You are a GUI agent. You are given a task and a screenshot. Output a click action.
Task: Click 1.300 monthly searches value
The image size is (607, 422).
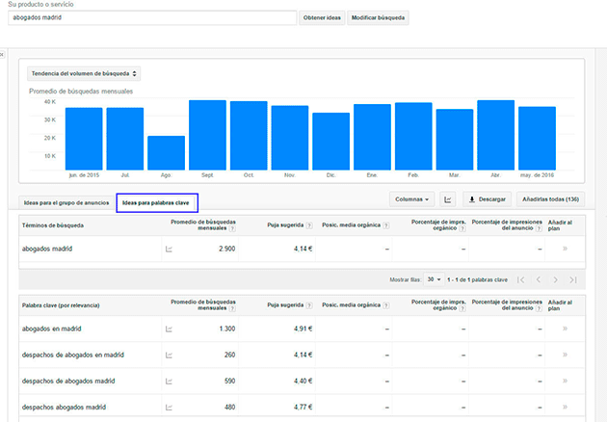(227, 329)
